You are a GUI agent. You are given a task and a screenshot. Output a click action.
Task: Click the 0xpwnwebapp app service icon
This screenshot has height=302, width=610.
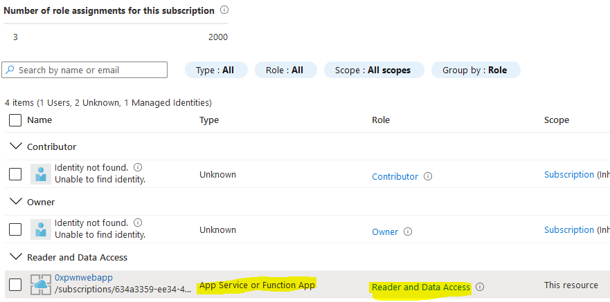click(x=41, y=285)
